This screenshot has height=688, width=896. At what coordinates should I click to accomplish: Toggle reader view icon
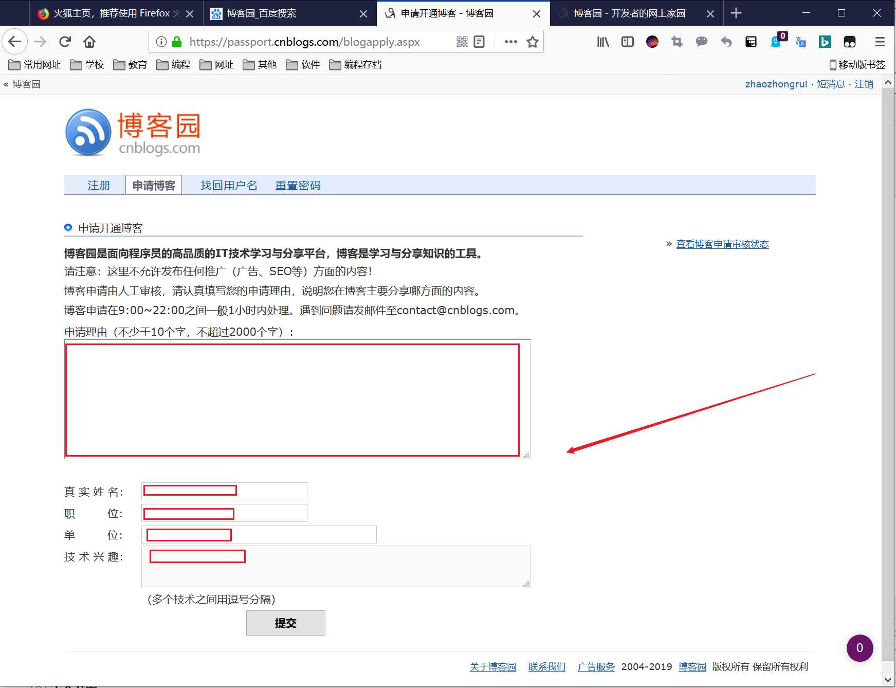pyautogui.click(x=479, y=42)
